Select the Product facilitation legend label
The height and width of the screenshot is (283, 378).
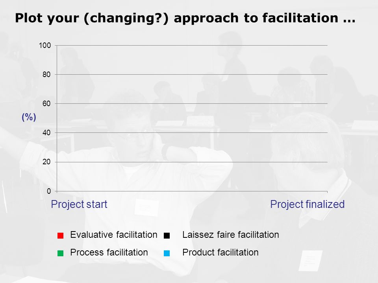[220, 252]
